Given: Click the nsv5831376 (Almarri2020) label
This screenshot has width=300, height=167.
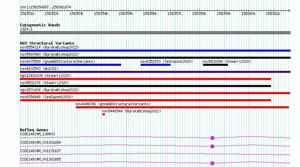Looking at the screenshot, I should pyautogui.click(x=44, y=83).
